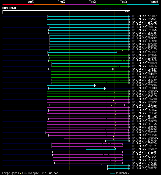Viewport: 161px width, 175px height.
Task: Open the UniRef100_Q7XVF8 entry
Action: pos(144,107)
